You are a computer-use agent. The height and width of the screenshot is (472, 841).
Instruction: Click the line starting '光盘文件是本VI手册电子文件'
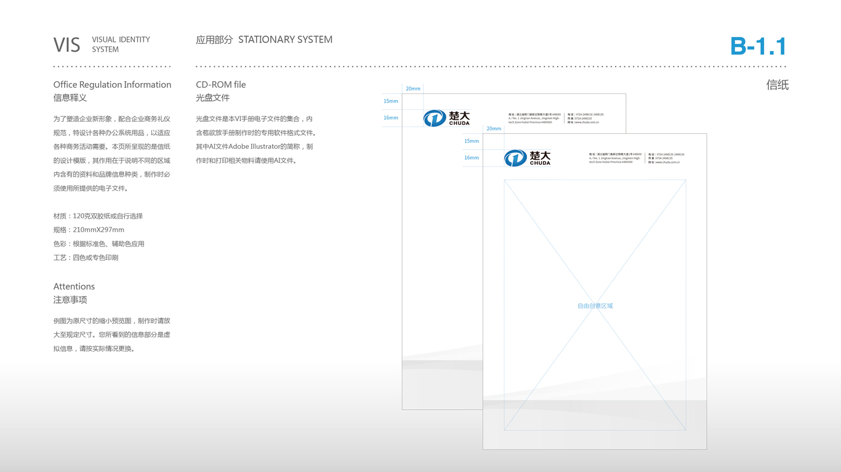pyautogui.click(x=254, y=119)
